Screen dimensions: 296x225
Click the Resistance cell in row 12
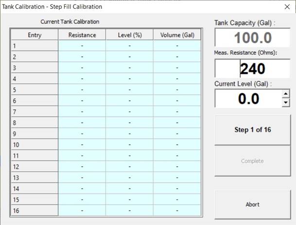(82, 167)
